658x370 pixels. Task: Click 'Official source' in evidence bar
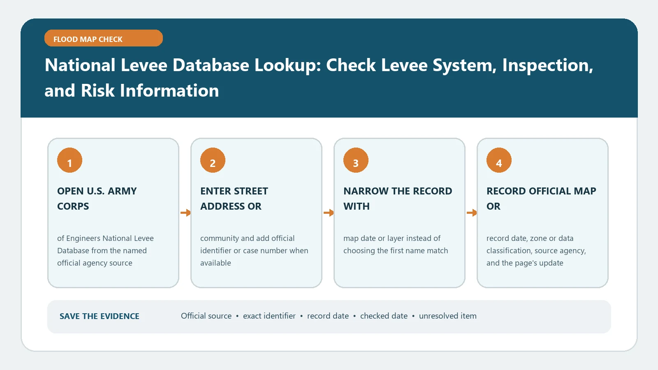coord(206,316)
